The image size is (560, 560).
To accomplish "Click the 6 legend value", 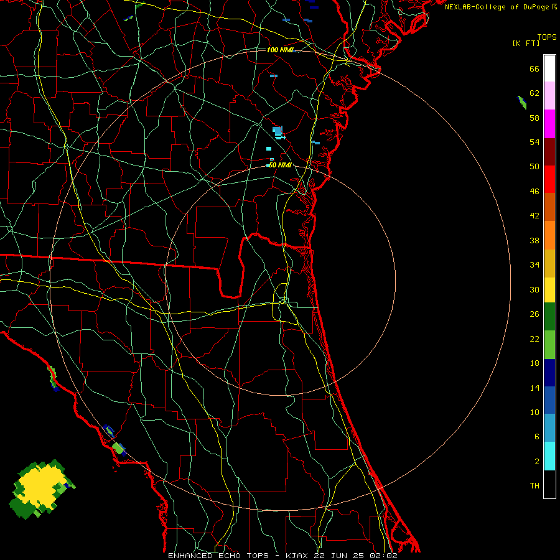I will (536, 437).
